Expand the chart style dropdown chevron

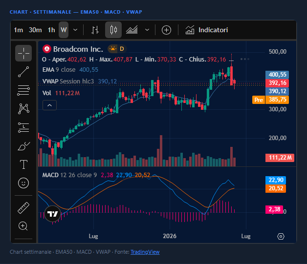(147, 30)
